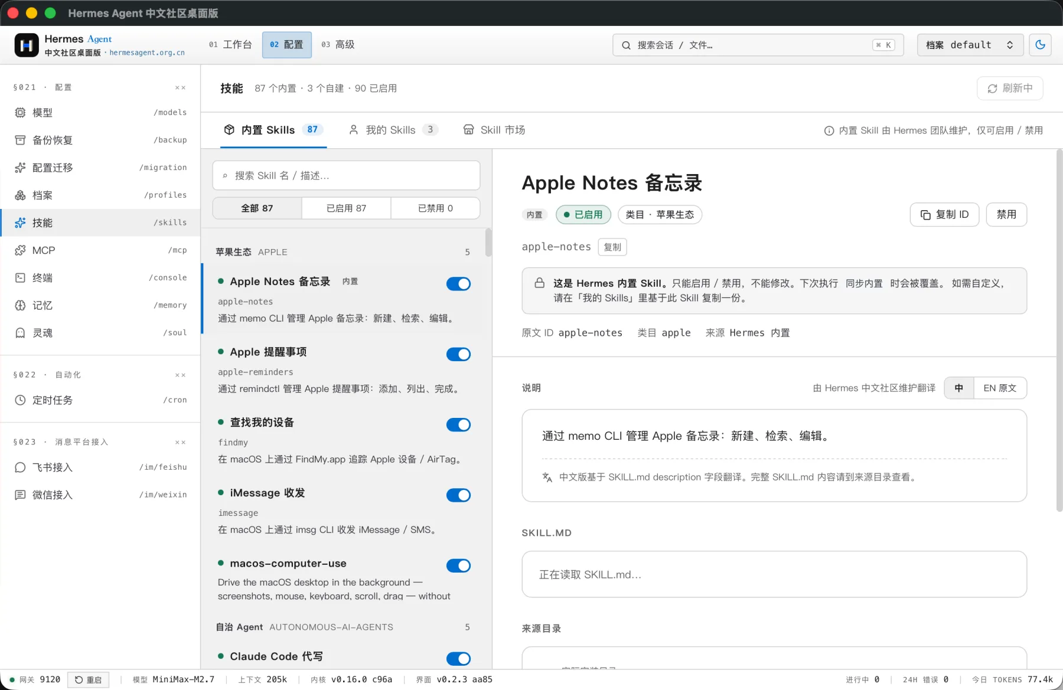Click the 刷新中 refresh button
The width and height of the screenshot is (1063, 690).
(x=1010, y=88)
